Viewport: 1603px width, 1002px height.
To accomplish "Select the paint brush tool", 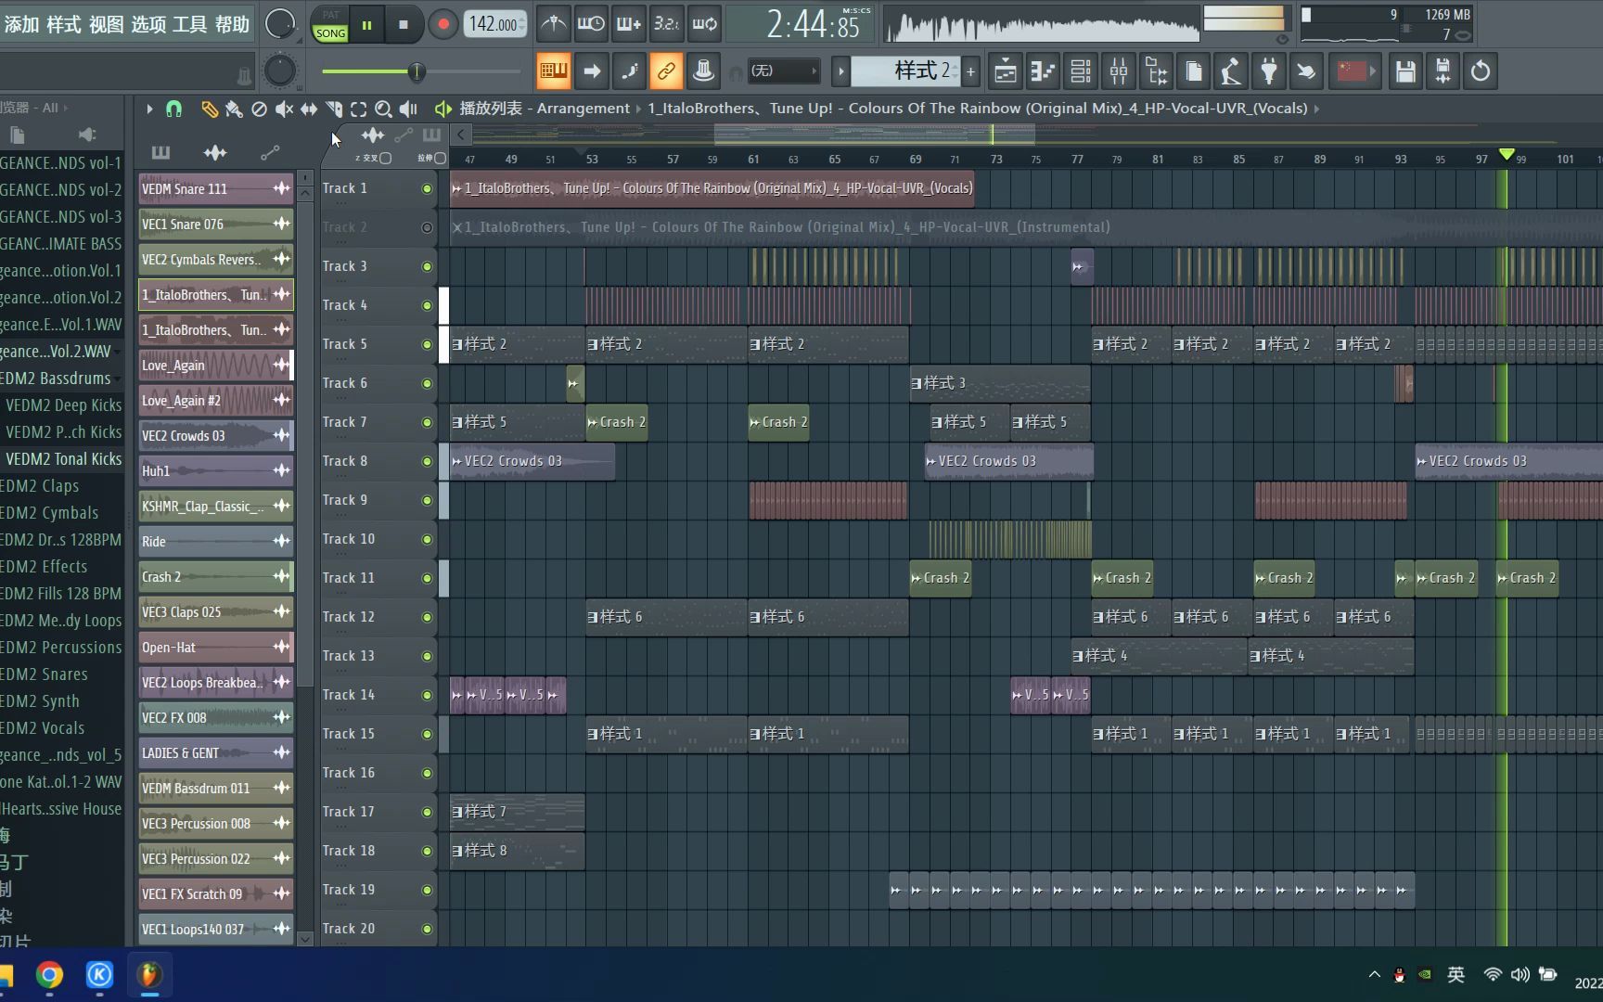I will (x=234, y=109).
